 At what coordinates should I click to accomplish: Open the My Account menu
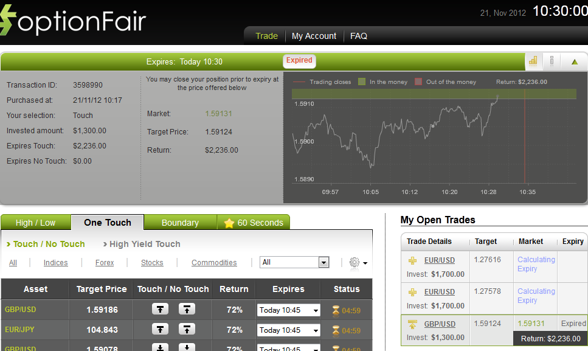[x=314, y=36]
